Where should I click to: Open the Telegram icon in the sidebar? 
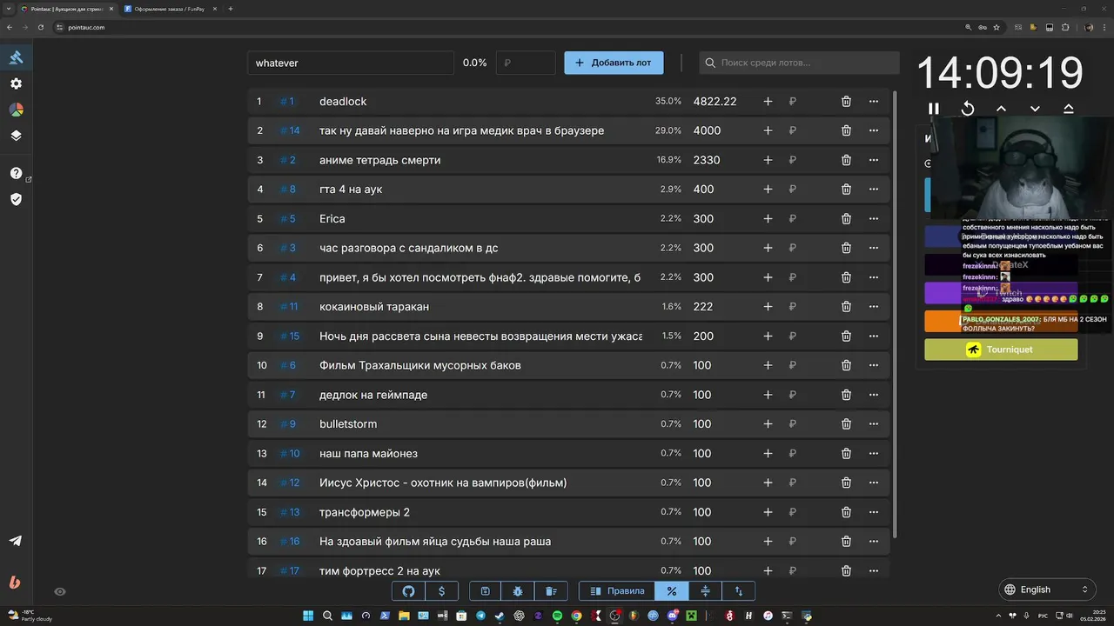(x=16, y=540)
